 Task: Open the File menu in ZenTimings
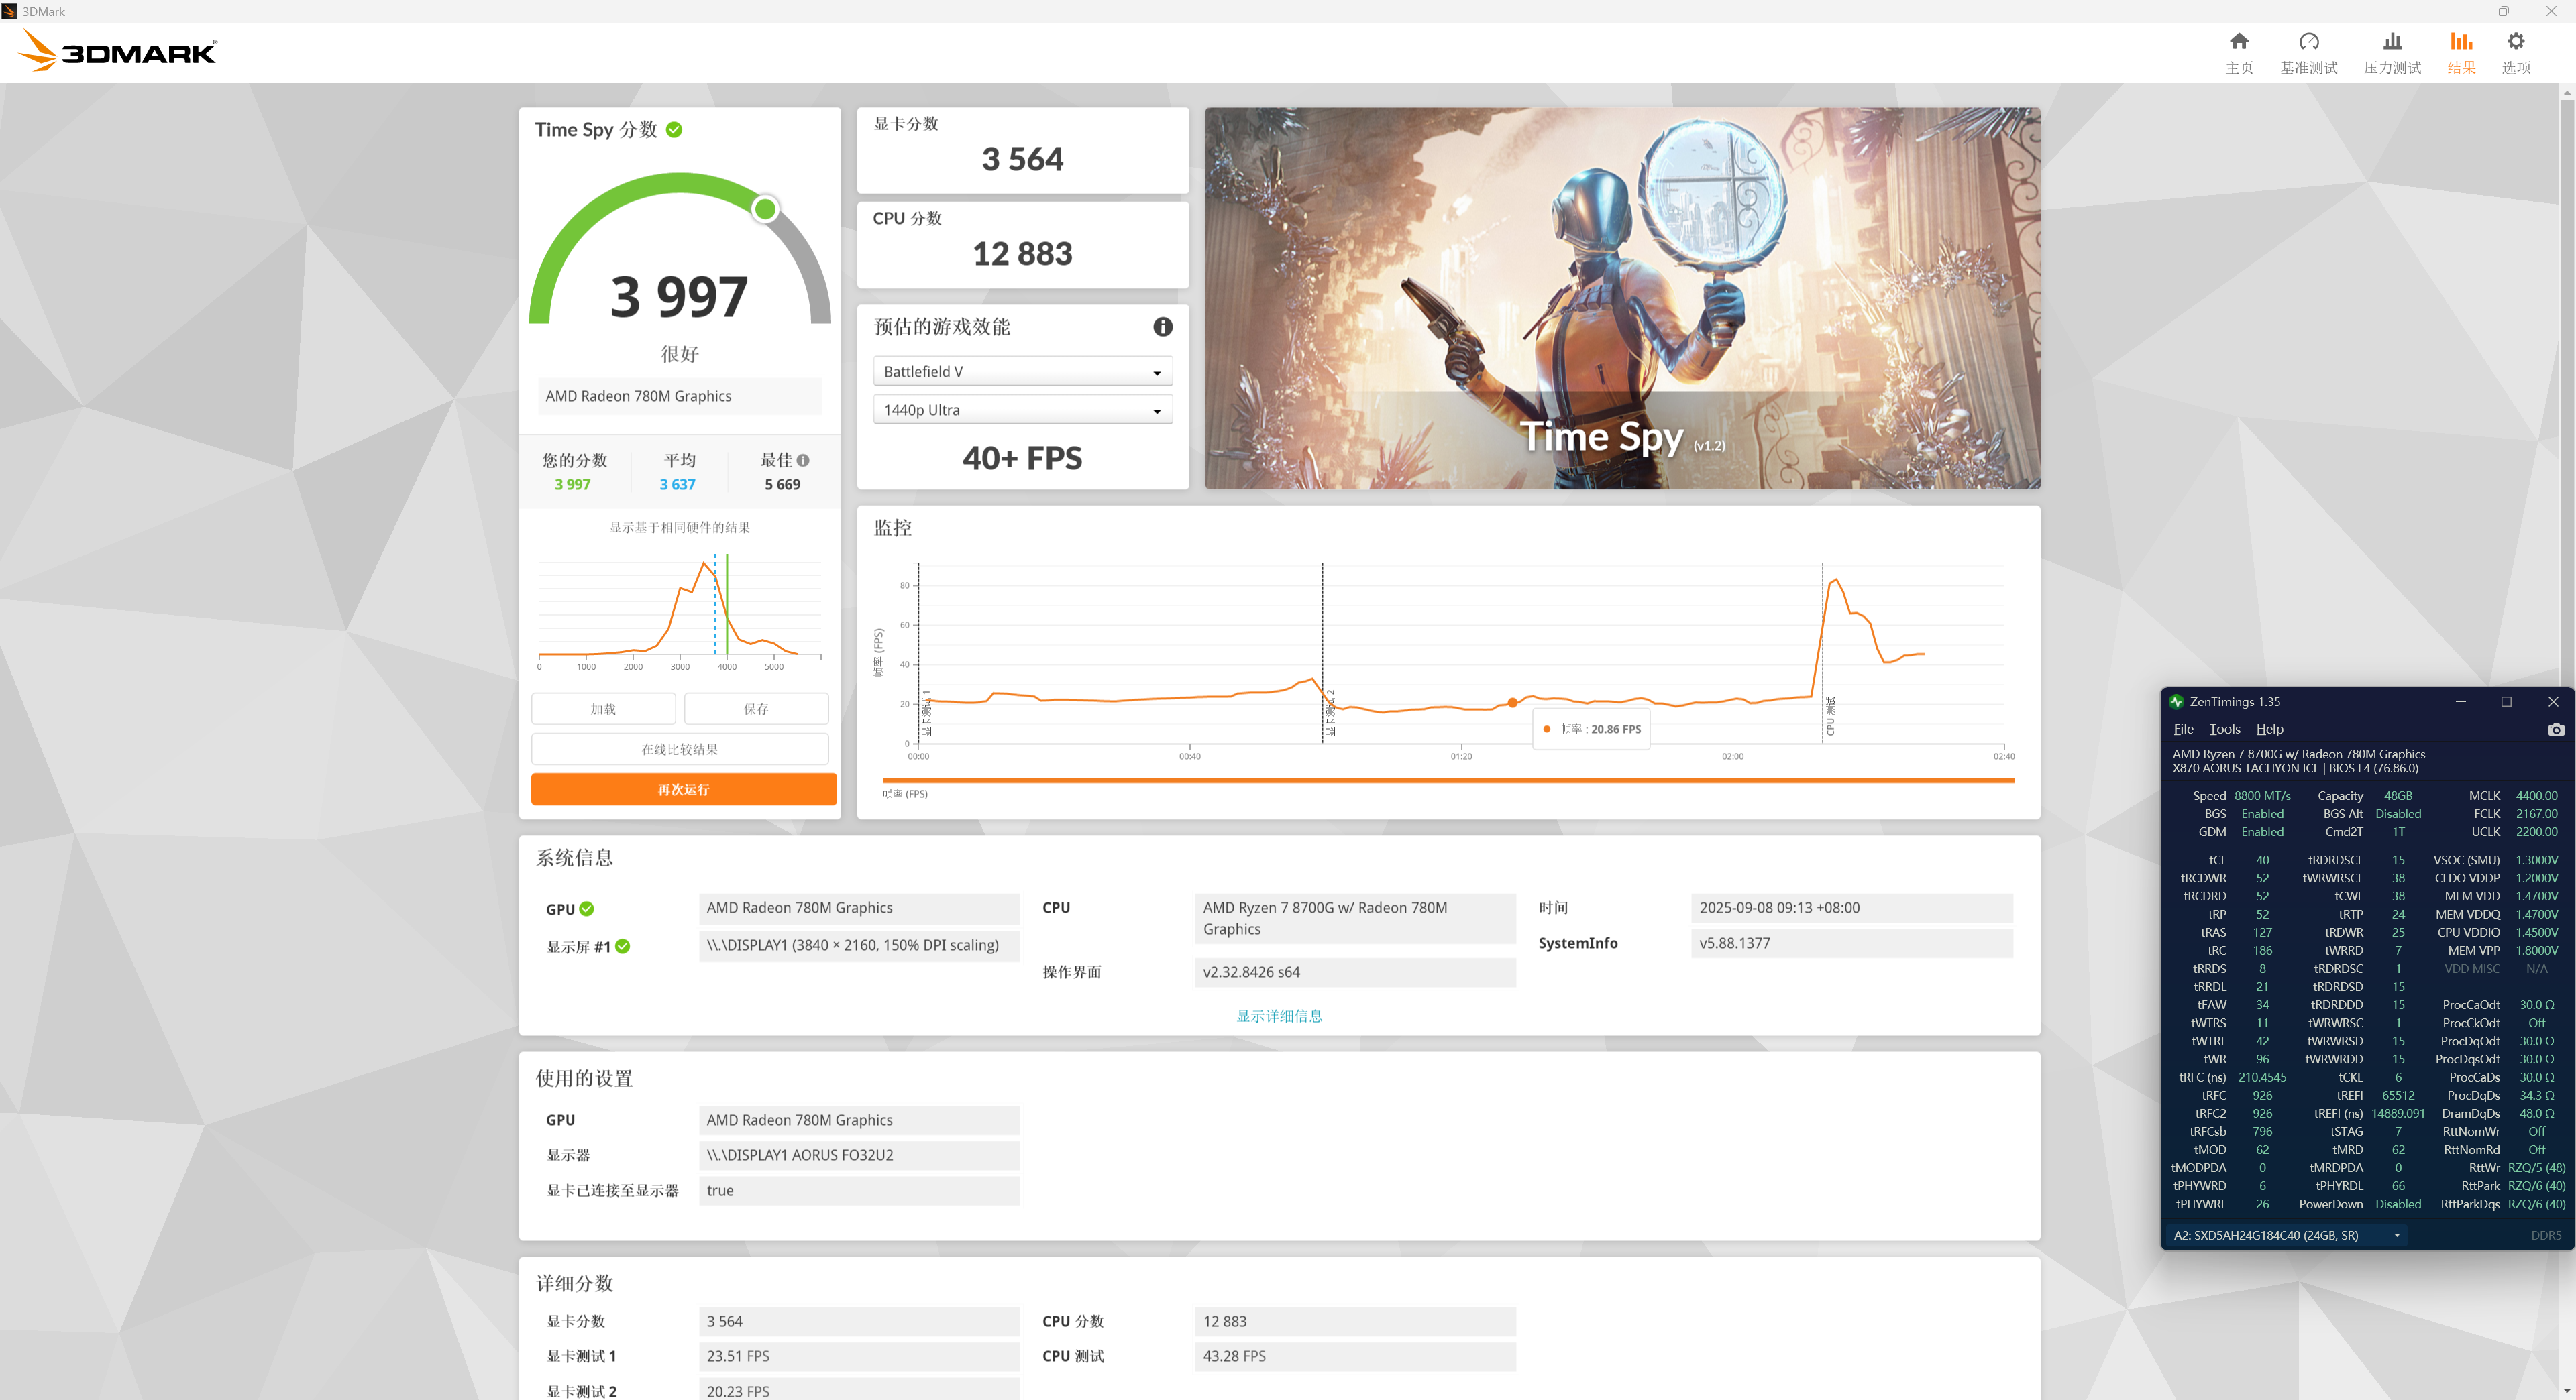pos(2183,730)
